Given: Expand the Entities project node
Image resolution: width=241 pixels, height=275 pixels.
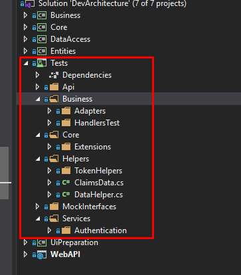Looking at the screenshot, I should coord(25,51).
